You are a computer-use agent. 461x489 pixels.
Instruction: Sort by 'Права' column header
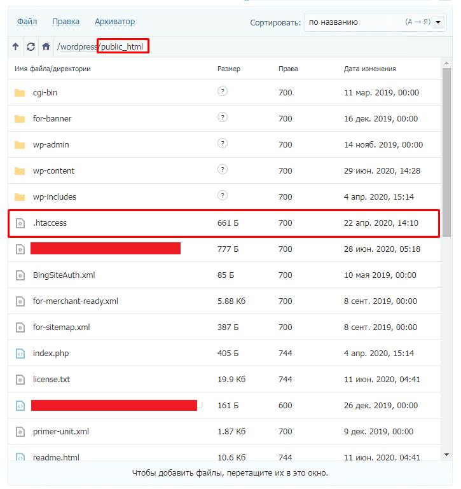pos(288,69)
